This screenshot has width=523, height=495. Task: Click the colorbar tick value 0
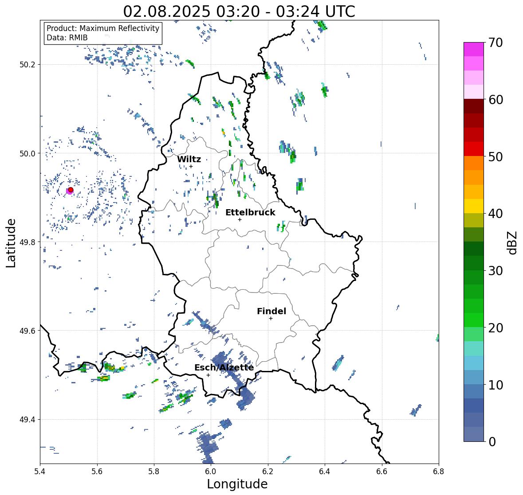point(492,442)
